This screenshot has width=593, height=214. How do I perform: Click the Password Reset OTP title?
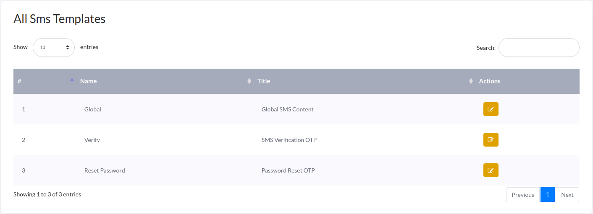coord(288,170)
